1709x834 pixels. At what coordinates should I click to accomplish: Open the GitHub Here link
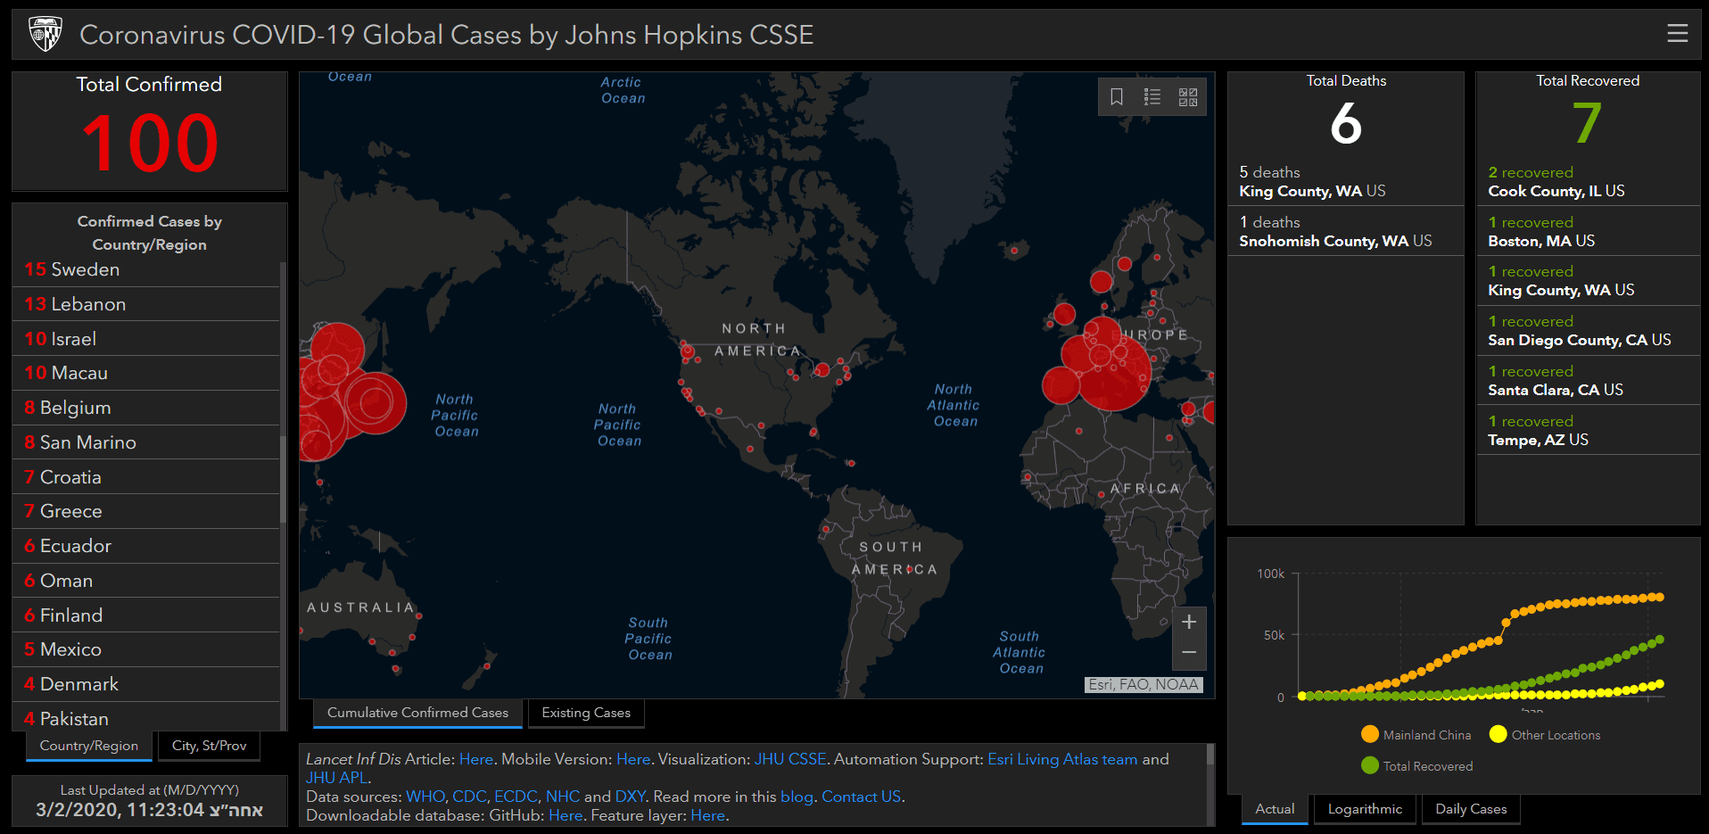point(566,815)
